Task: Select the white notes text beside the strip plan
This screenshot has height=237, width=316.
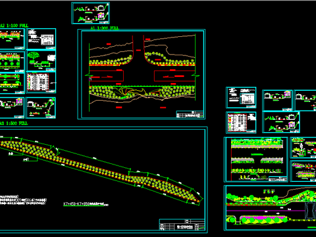Action: click(23, 200)
